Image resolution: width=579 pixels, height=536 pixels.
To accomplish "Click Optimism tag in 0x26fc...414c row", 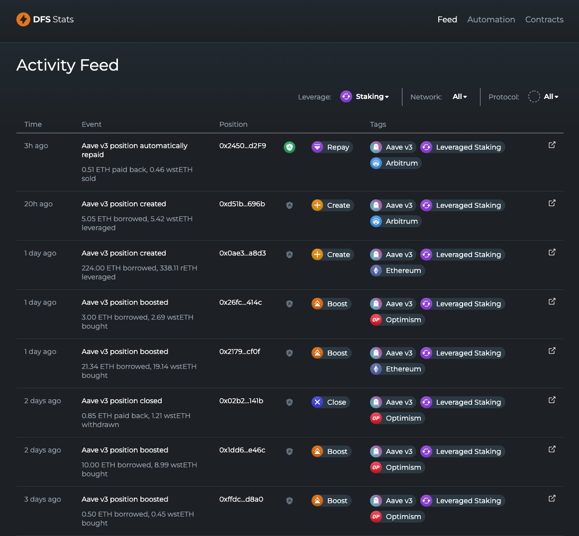I will [x=397, y=320].
